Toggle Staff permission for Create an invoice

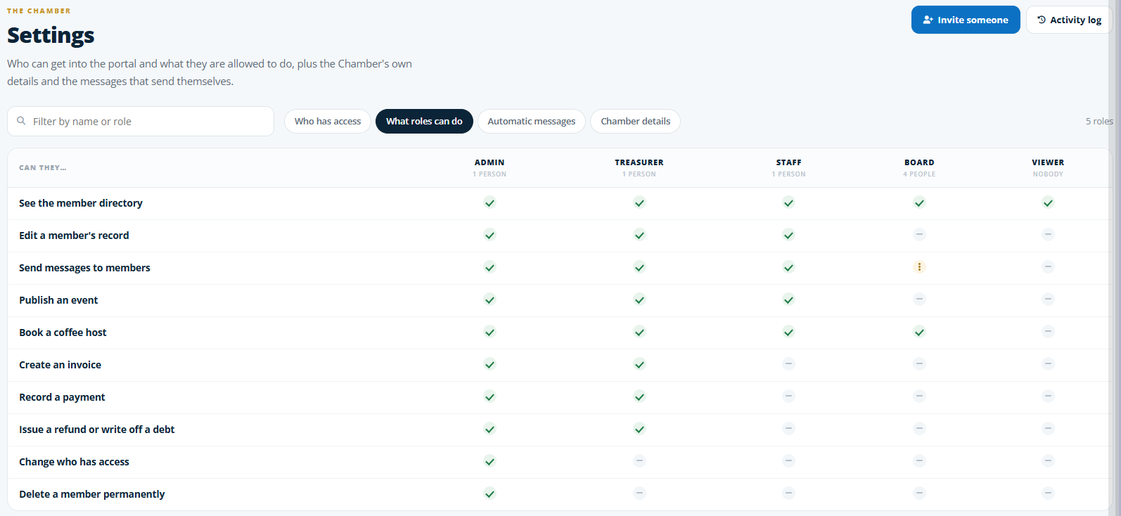click(789, 364)
